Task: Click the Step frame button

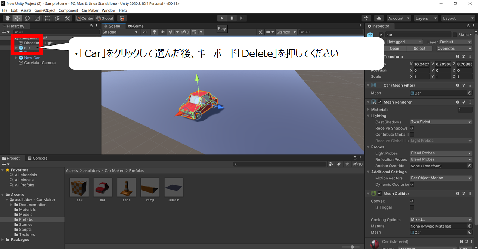Action: click(242, 18)
